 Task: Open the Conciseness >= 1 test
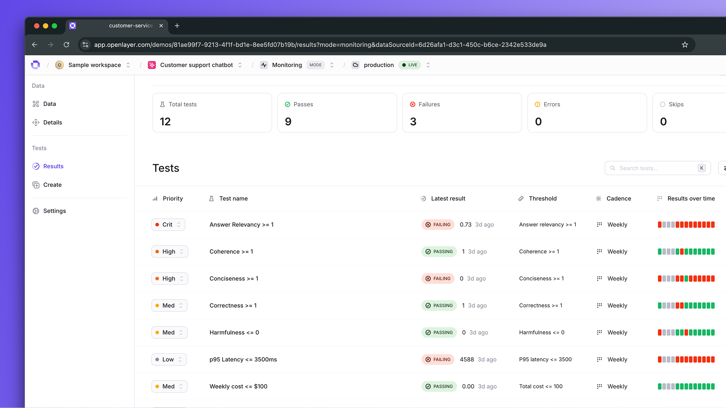(234, 279)
